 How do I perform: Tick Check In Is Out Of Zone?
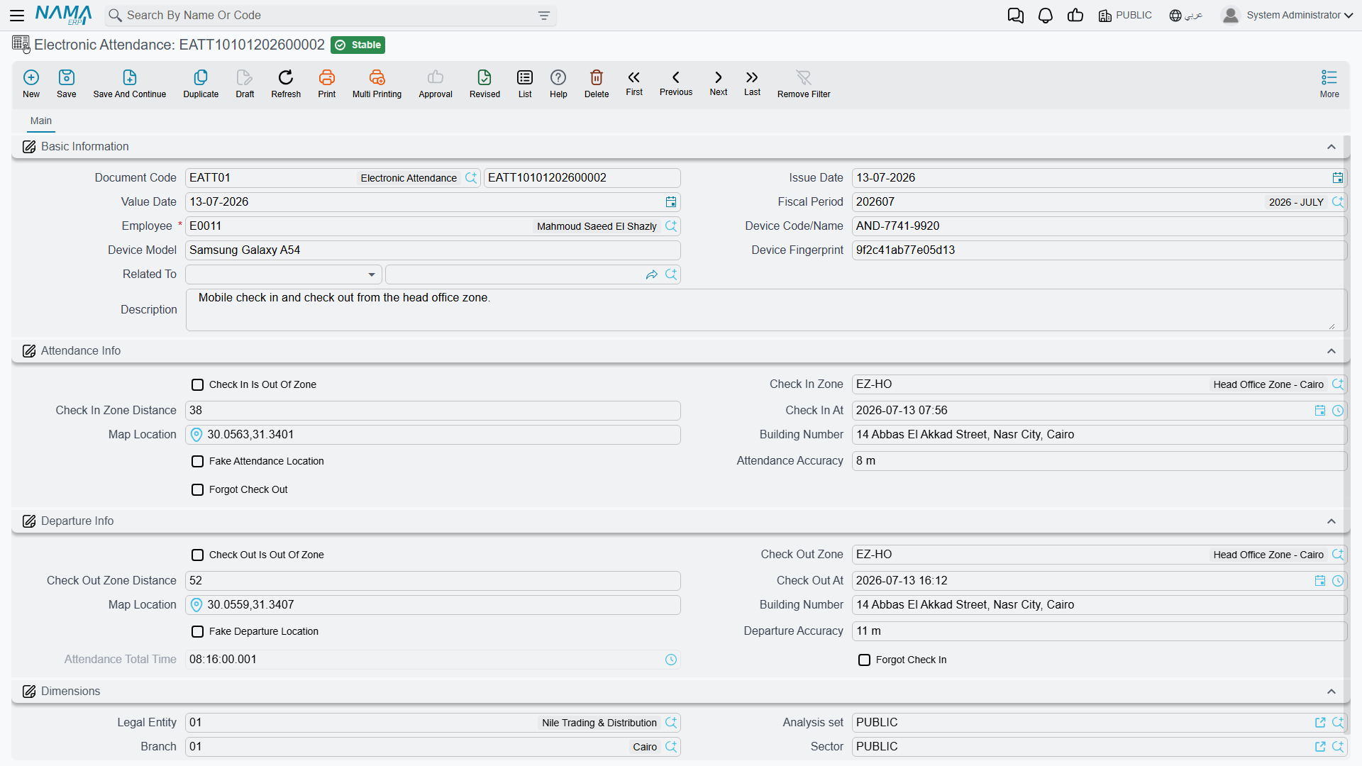[x=198, y=385]
